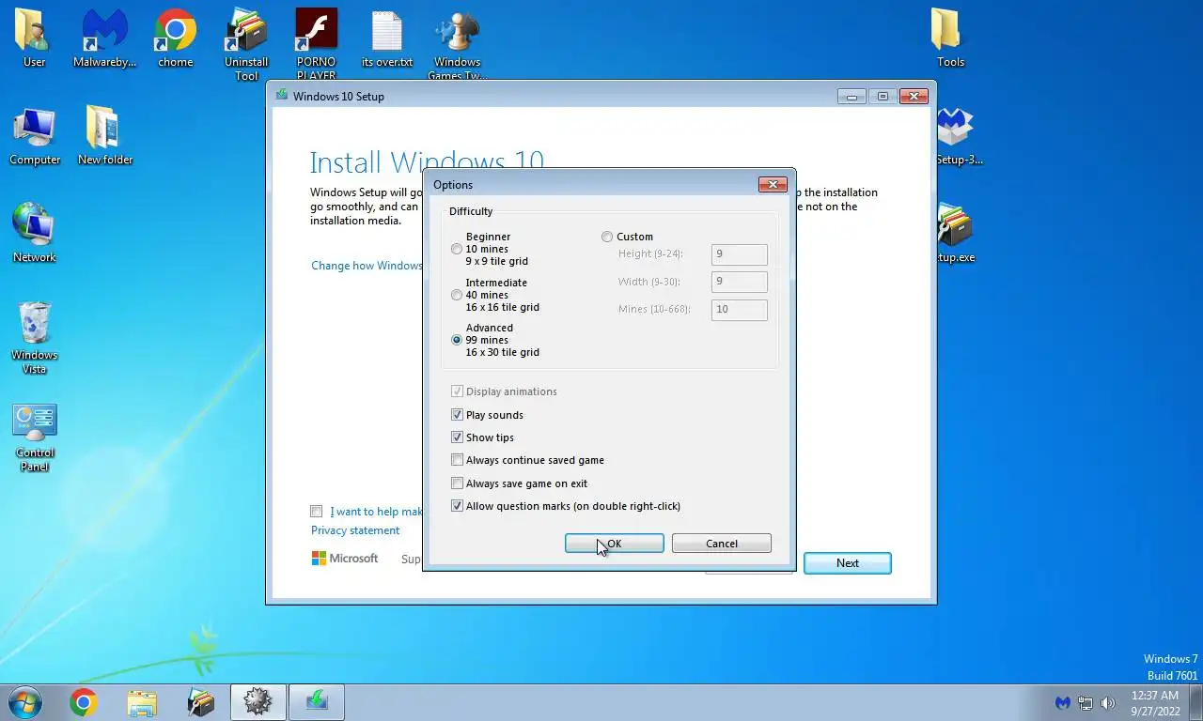This screenshot has width=1203, height=721.
Task: Select the Custom difficulty radio button
Action: (x=607, y=237)
